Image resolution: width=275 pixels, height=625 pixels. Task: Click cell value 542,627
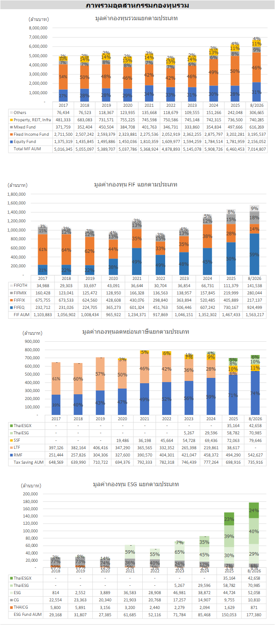[x=256, y=455]
